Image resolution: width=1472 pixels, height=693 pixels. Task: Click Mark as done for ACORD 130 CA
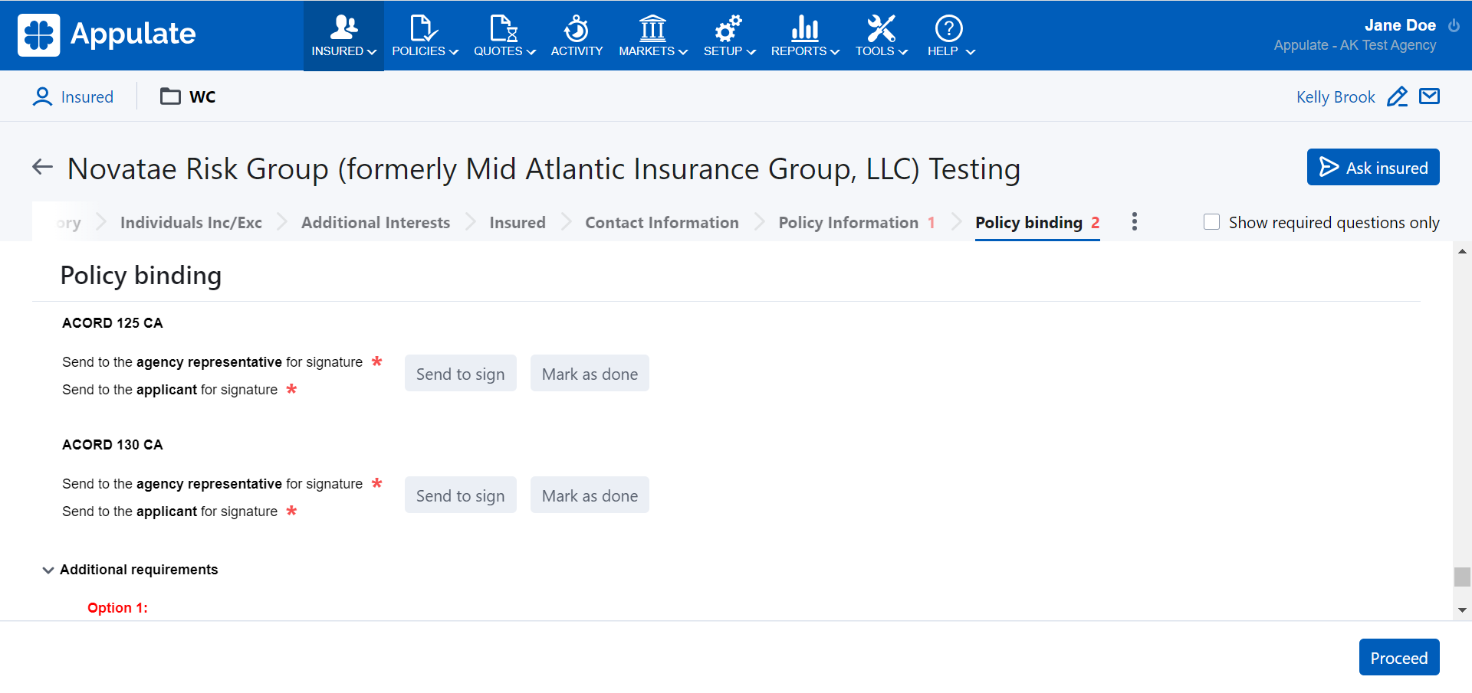590,495
